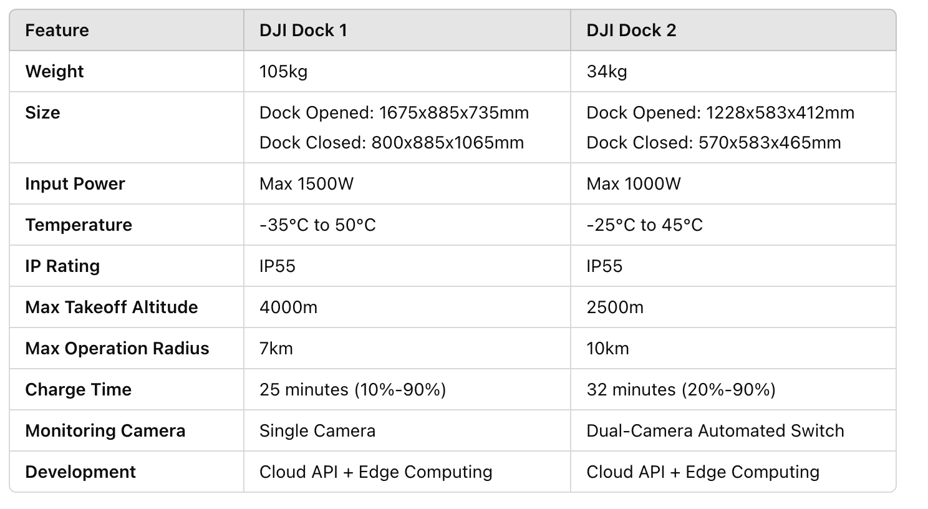Click the 34kg weight value
This screenshot has width=928, height=509.
[x=607, y=72]
